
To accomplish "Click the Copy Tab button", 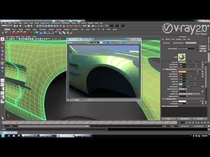I will tap(200, 119).
